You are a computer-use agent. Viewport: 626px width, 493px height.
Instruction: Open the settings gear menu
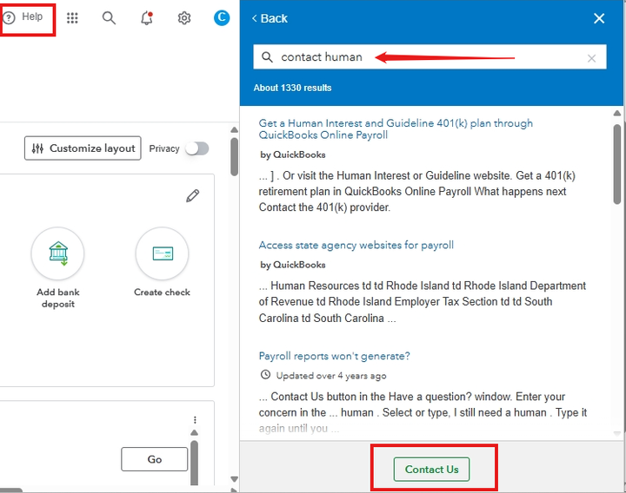pos(184,18)
